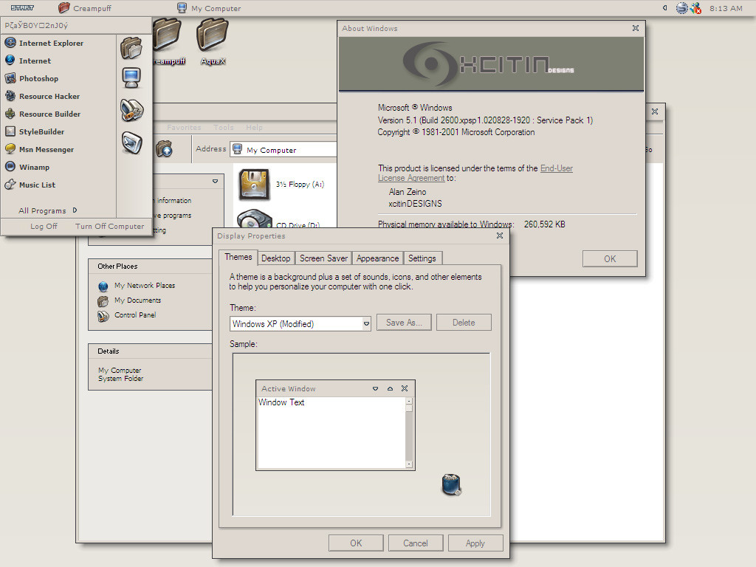Screen dimensions: 756x567
Task: Open folders icon in Start menu right column
Action: coord(131,48)
